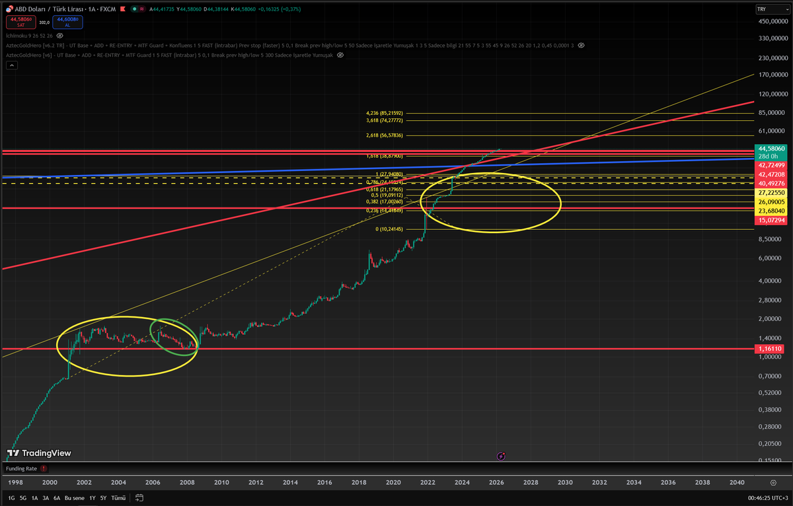
Task: Click the 42,72499 price axis label
Action: click(x=771, y=164)
